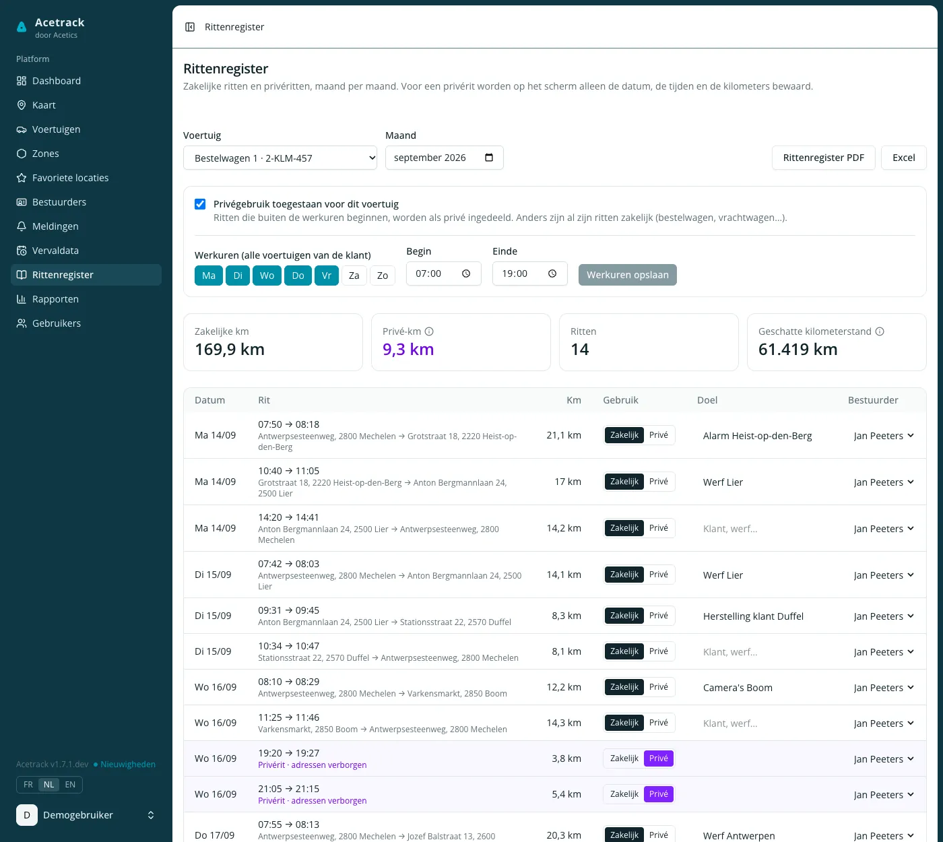Viewport: 943px width, 842px height.
Task: Click the Vervaldata calendar-clock icon
Action: tap(22, 251)
